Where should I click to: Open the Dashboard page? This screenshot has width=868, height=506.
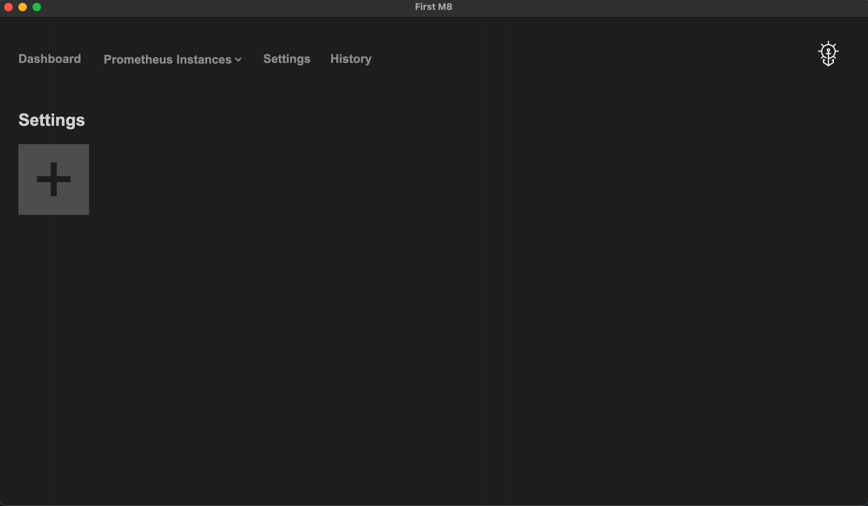49,59
